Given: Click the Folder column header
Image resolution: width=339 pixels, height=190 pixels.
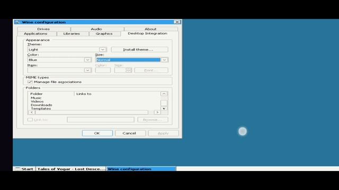Looking at the screenshot, I should point(51,94).
